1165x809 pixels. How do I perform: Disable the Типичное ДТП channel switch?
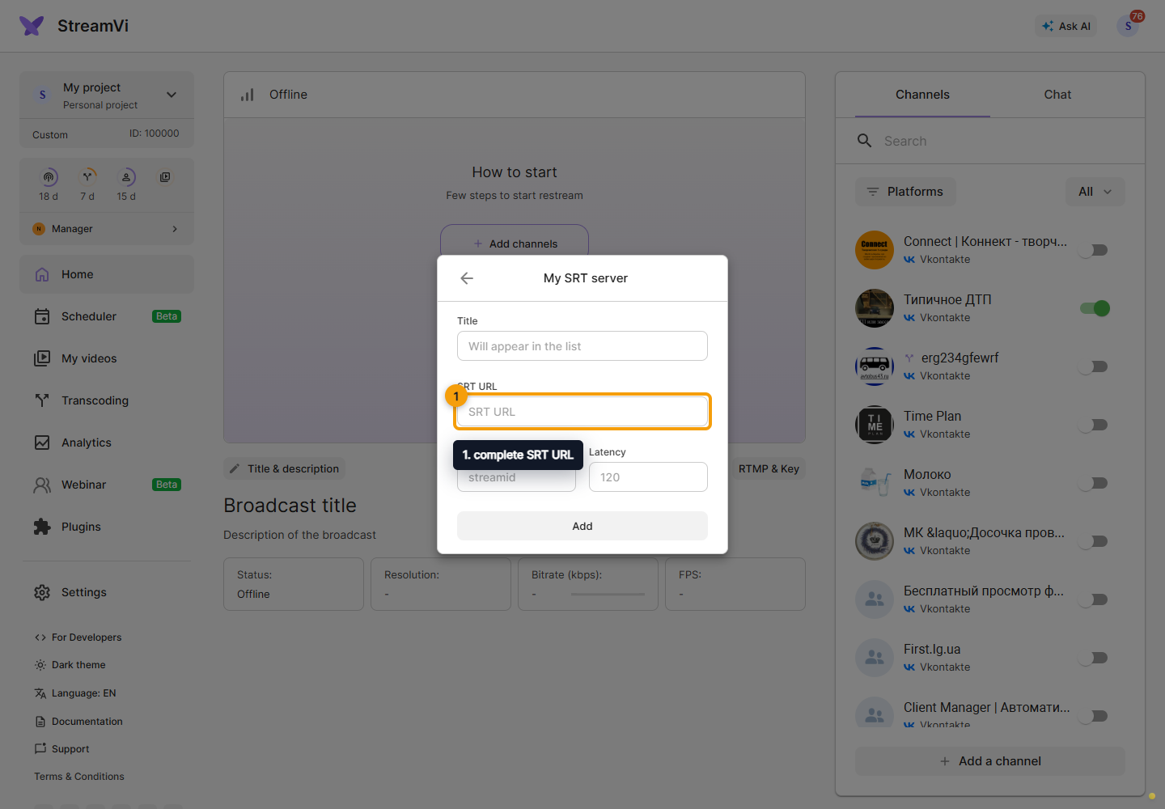pos(1094,308)
